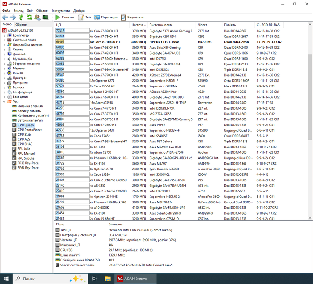Expand the Комп'ютер tree node

coord(4,35)
